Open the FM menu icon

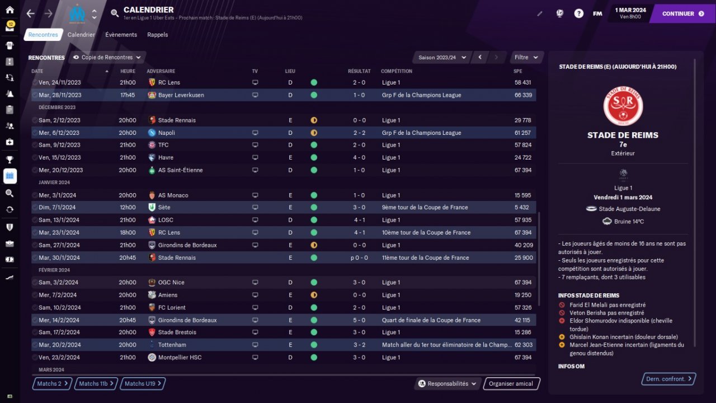tap(597, 13)
